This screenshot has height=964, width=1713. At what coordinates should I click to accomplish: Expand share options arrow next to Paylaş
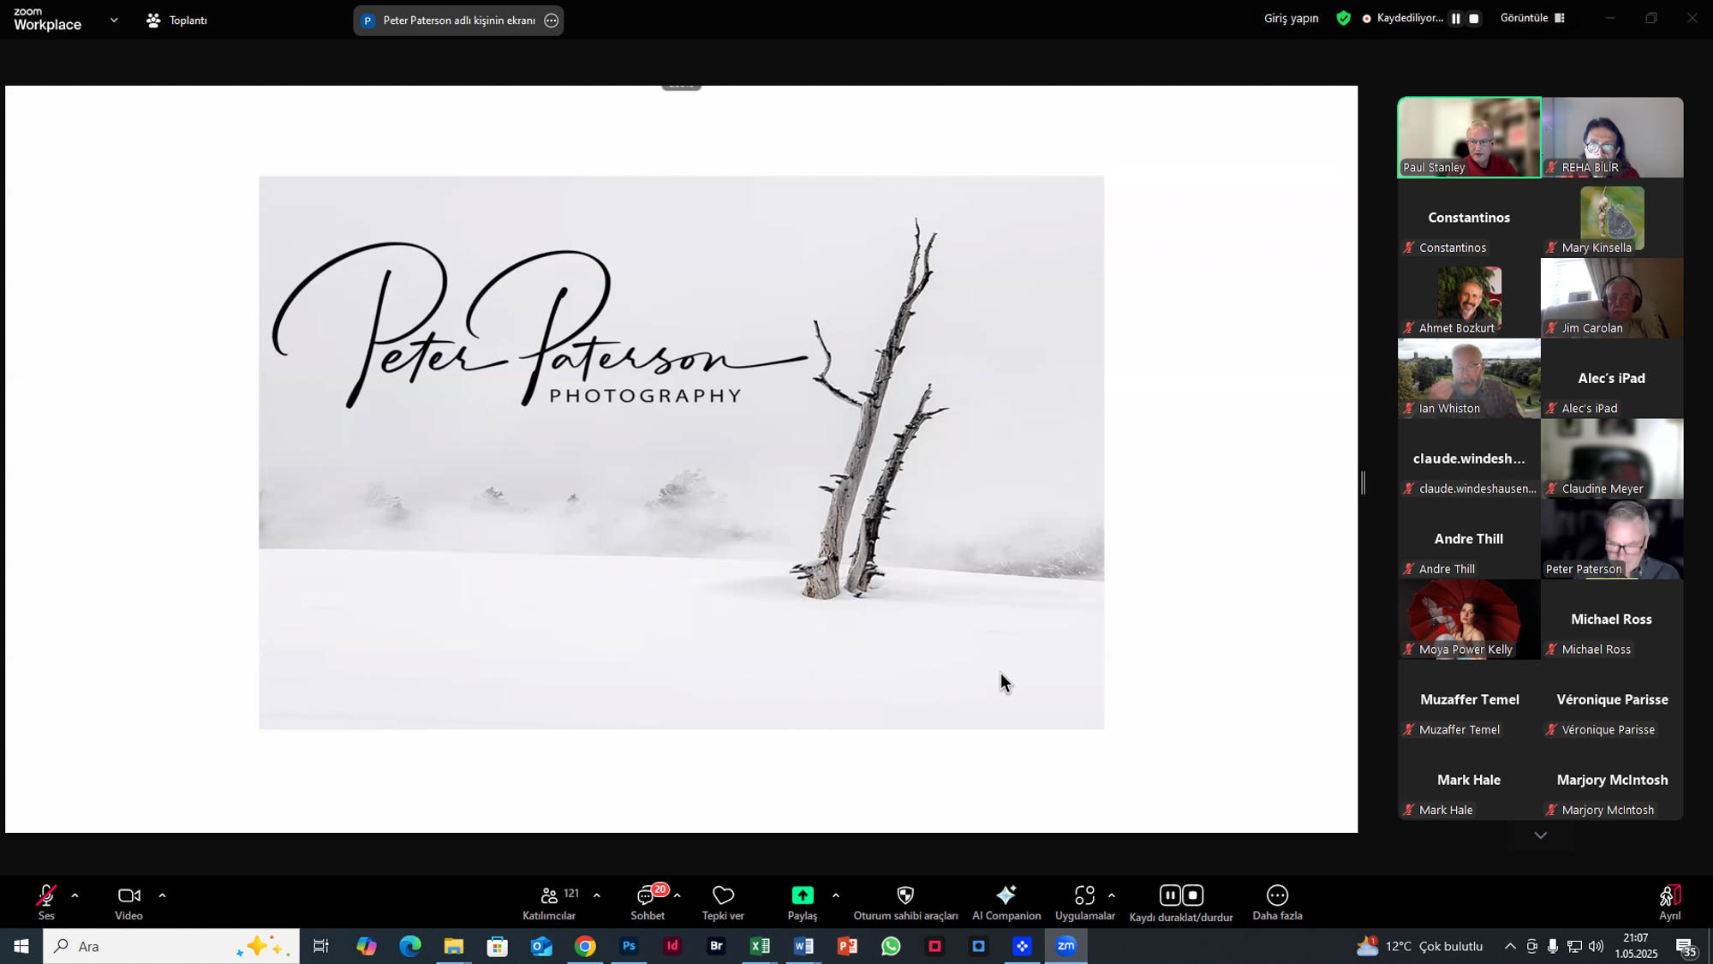836,895
